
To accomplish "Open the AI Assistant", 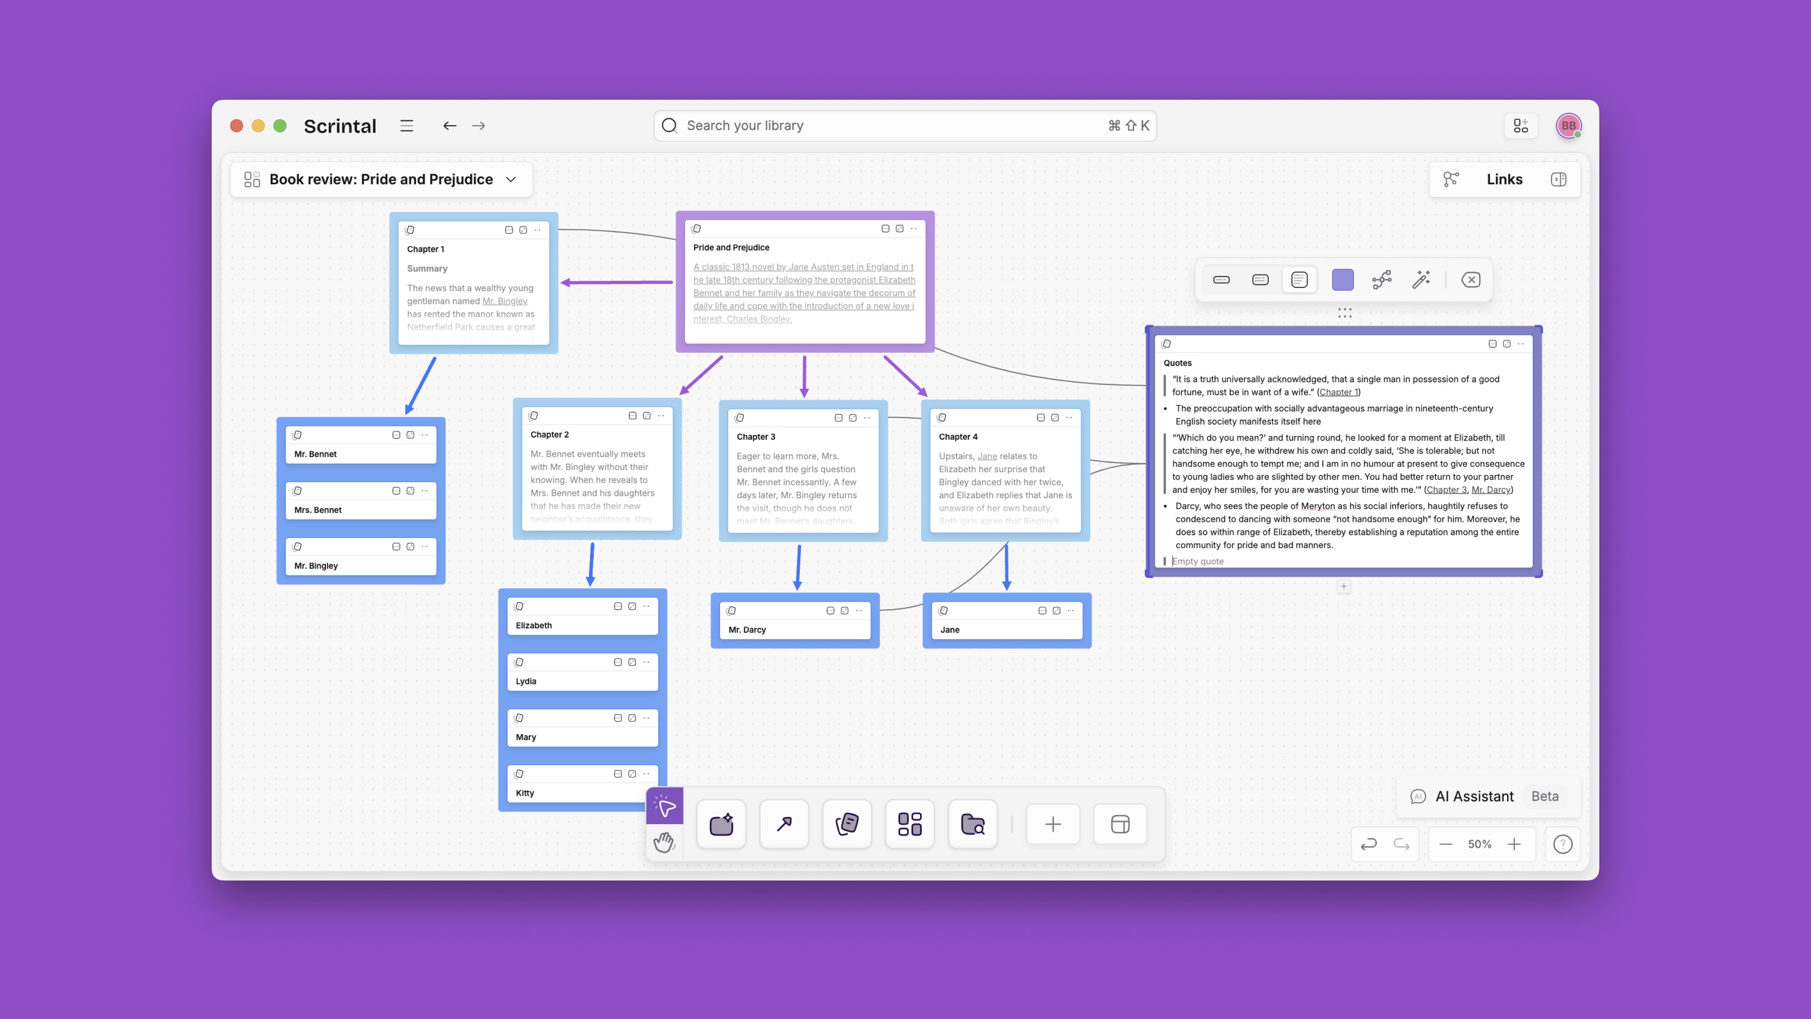I will pyautogui.click(x=1473, y=796).
